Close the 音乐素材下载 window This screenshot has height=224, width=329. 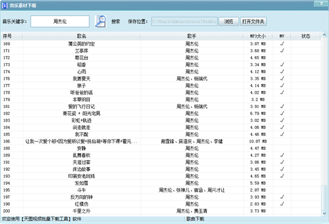tap(321, 4)
